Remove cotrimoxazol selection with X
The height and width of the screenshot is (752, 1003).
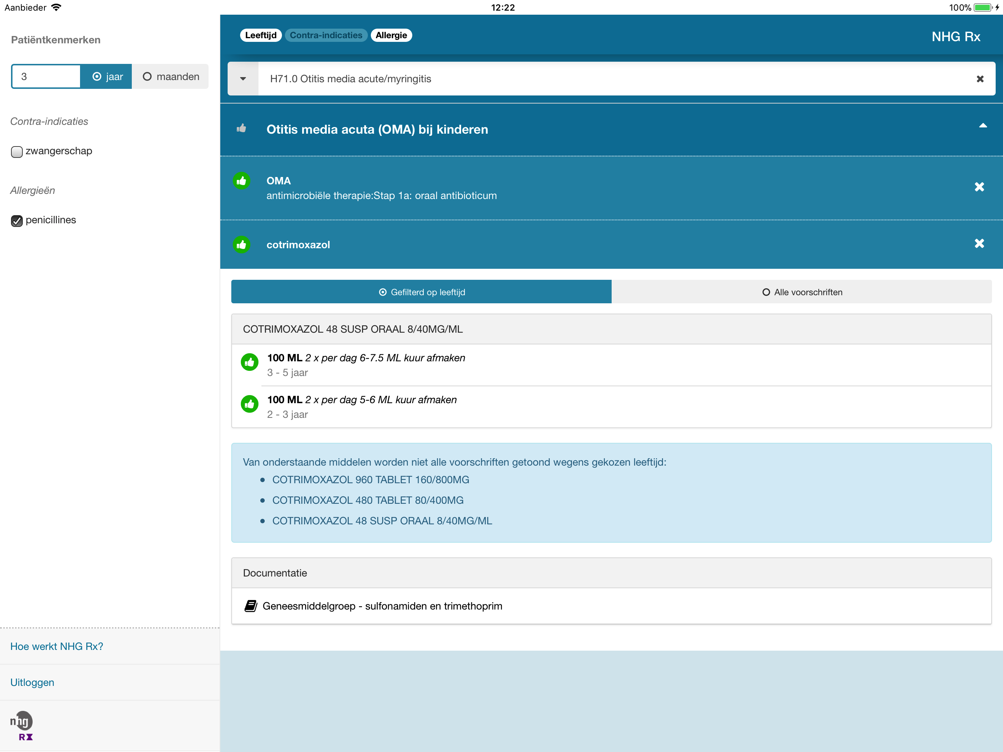pyautogui.click(x=980, y=243)
